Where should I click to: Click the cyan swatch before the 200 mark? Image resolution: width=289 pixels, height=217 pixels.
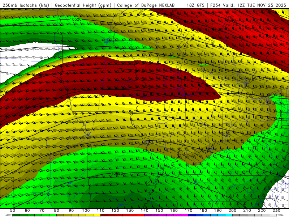tap(229, 215)
